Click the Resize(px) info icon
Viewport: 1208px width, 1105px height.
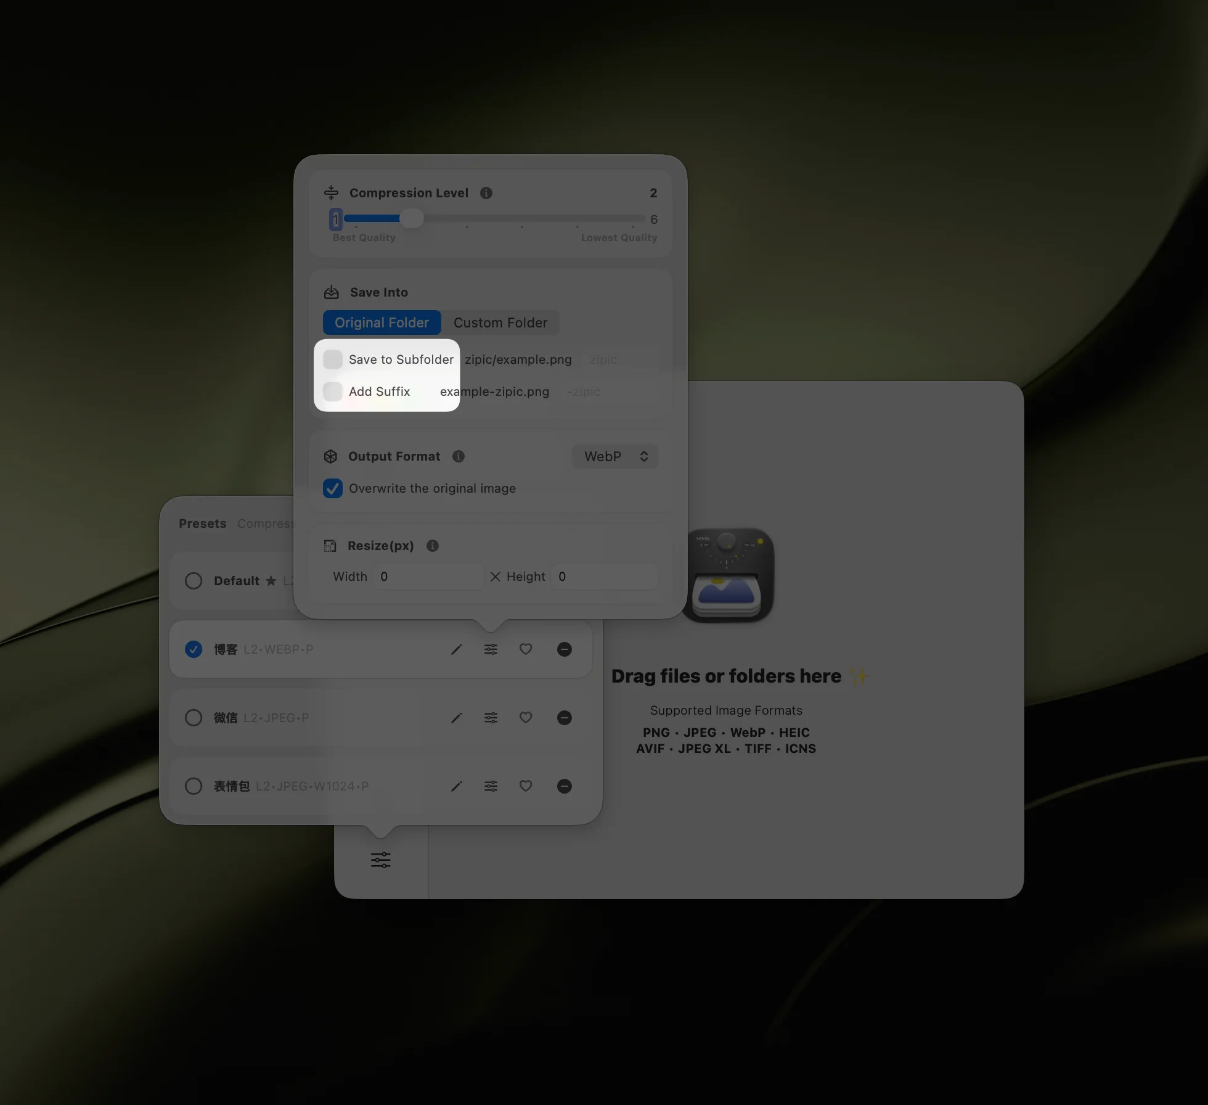tap(433, 546)
